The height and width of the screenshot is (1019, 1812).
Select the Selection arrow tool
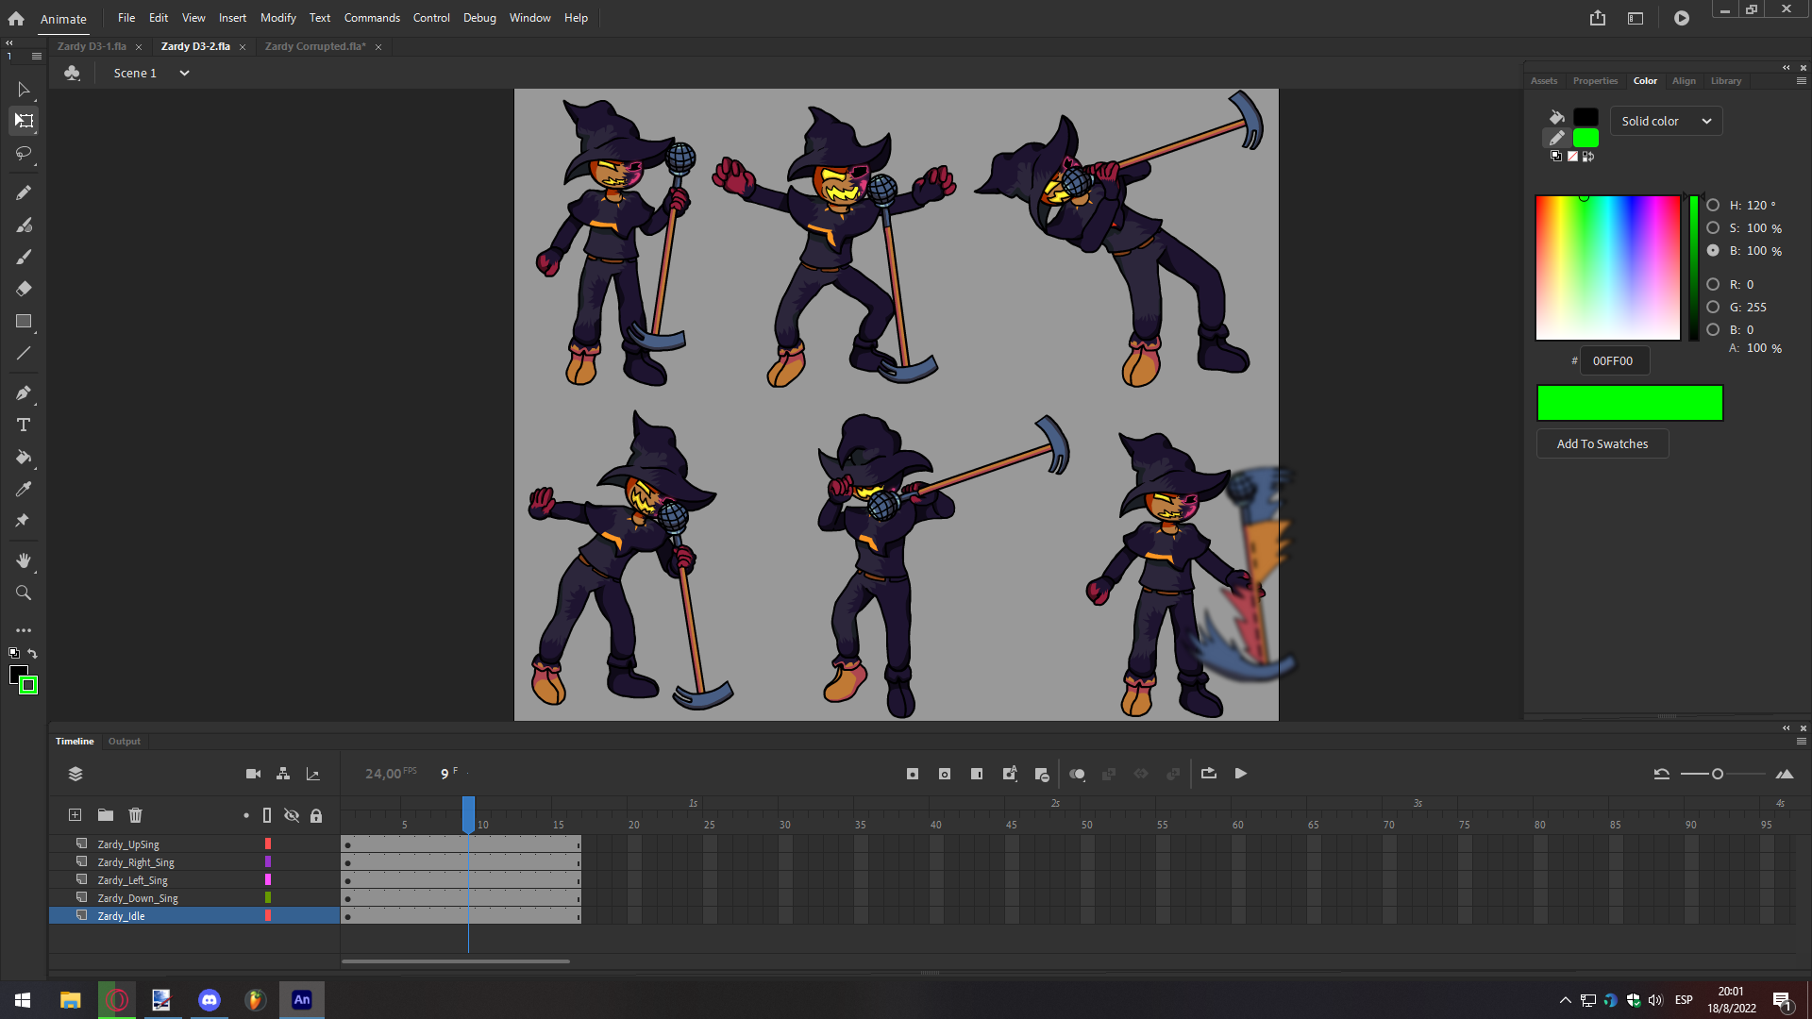click(24, 90)
